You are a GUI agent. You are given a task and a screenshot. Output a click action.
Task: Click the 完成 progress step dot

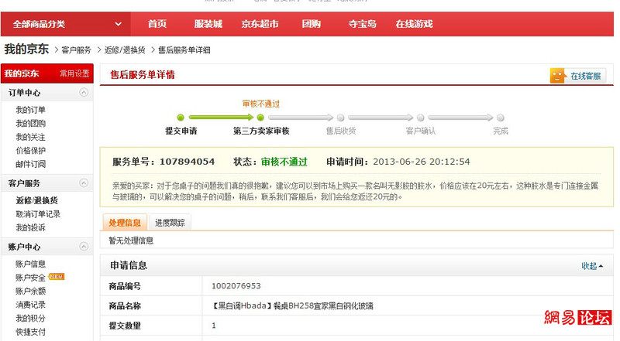pyautogui.click(x=500, y=118)
